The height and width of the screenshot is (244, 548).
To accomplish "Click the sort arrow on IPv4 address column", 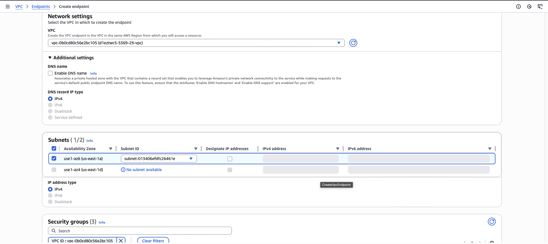I will (x=337, y=149).
